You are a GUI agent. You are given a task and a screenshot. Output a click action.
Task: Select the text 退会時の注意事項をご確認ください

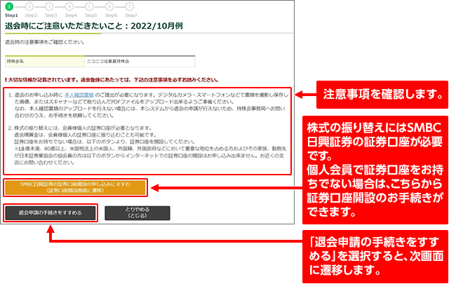point(45,42)
